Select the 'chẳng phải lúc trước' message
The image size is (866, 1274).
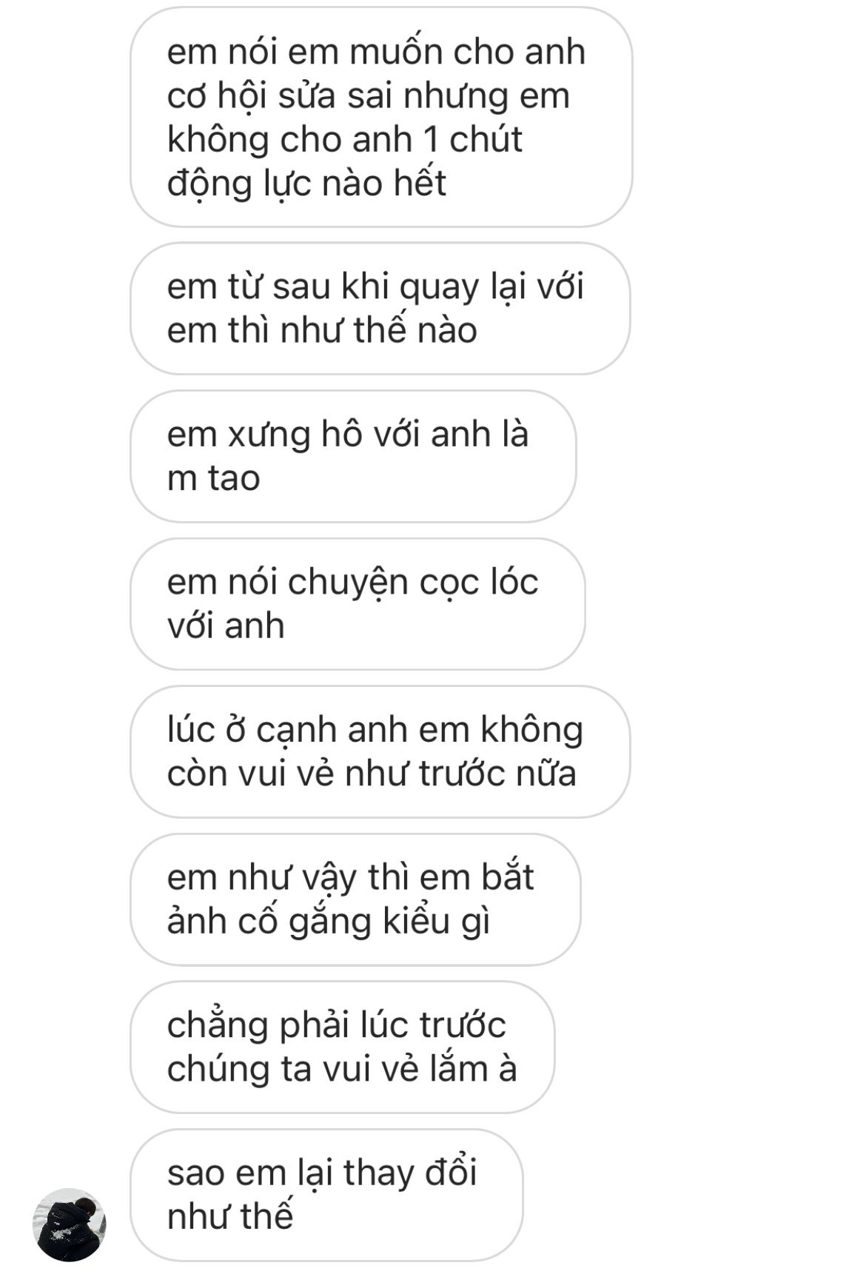(342, 1047)
